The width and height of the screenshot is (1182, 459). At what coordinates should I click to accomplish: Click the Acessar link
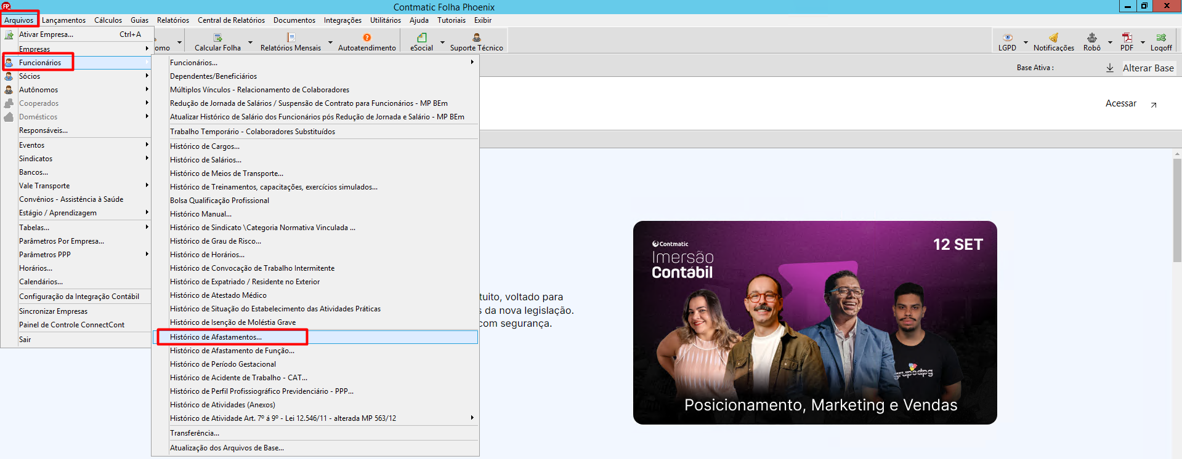(1120, 103)
